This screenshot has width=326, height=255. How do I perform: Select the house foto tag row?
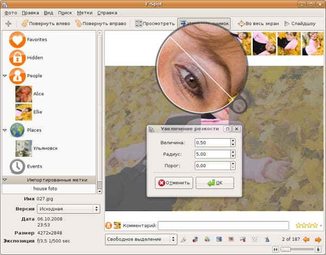pos(49,189)
